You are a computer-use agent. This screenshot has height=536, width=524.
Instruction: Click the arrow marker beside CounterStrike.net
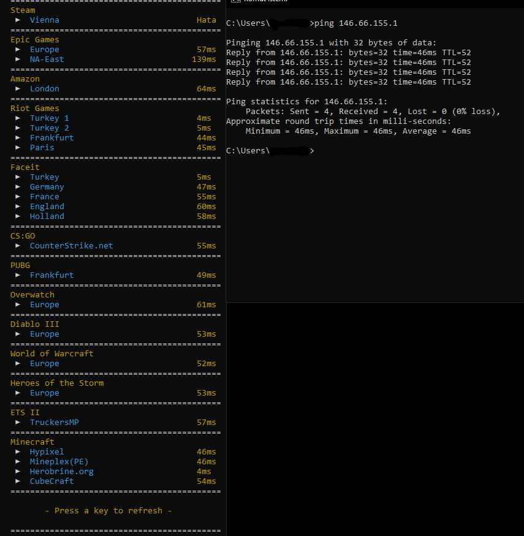[x=18, y=246]
